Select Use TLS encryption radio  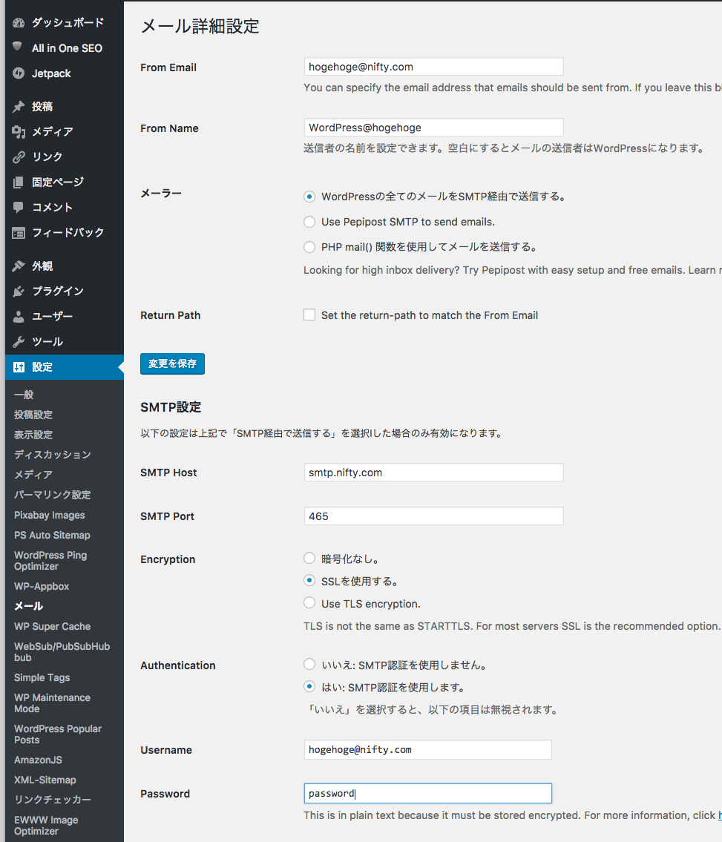coord(309,602)
